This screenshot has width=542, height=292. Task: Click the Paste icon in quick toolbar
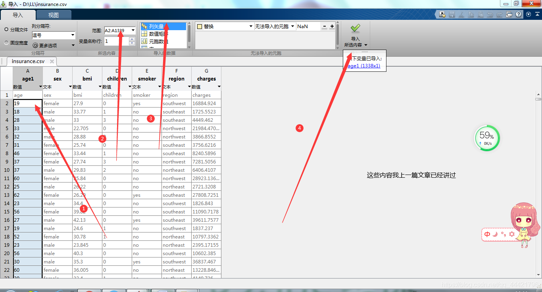[x=480, y=15]
